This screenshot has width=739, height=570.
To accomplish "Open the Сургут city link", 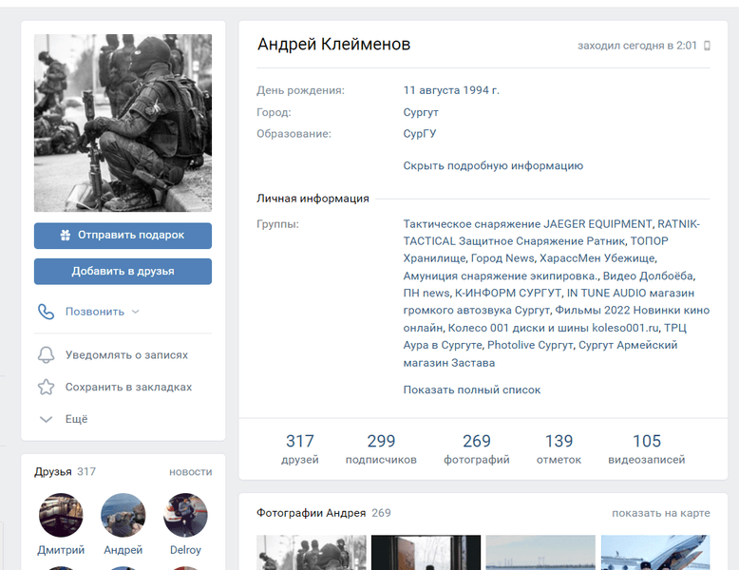I will (x=421, y=112).
